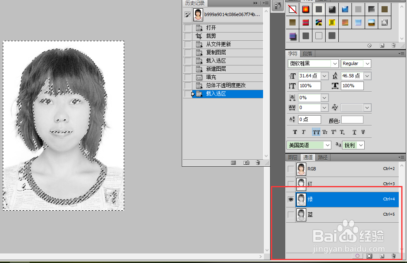Set history brush source at 复制图层 state

pyautogui.click(x=187, y=53)
